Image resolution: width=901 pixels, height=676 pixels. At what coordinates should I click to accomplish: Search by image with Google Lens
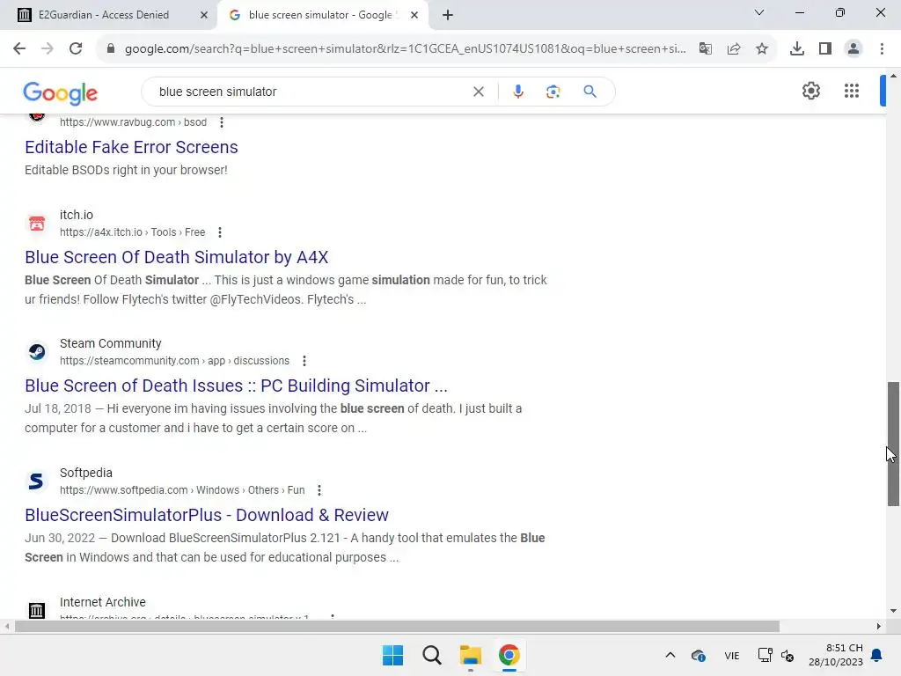[553, 92]
